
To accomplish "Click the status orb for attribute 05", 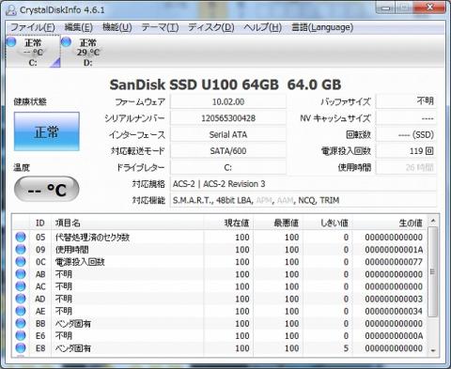I will coord(21,237).
